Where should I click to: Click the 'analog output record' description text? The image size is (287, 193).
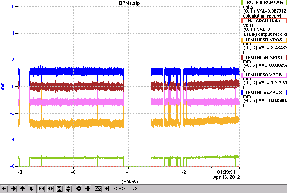tap(265, 34)
